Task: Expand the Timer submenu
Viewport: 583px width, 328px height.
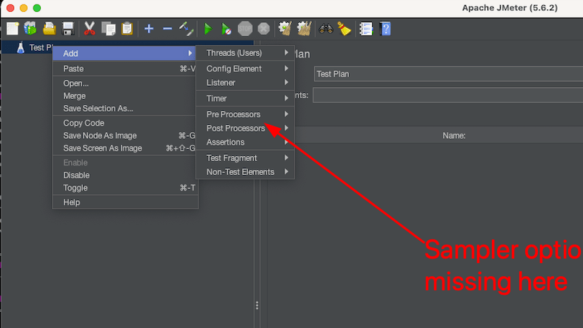Action: 245,98
